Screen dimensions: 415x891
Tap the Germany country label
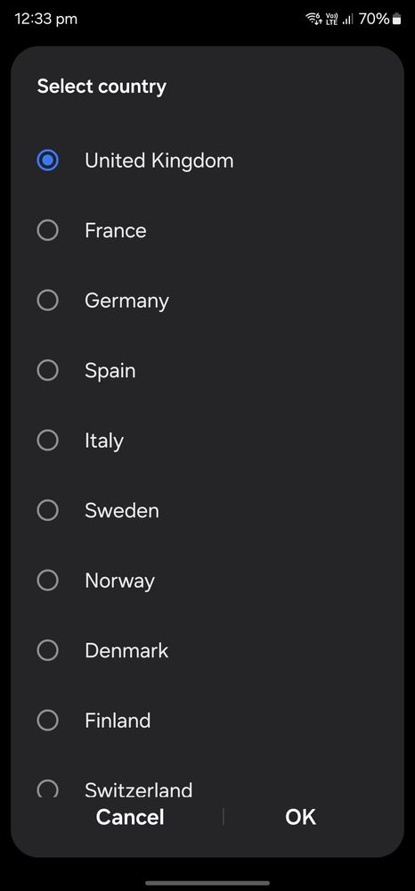[x=126, y=301]
